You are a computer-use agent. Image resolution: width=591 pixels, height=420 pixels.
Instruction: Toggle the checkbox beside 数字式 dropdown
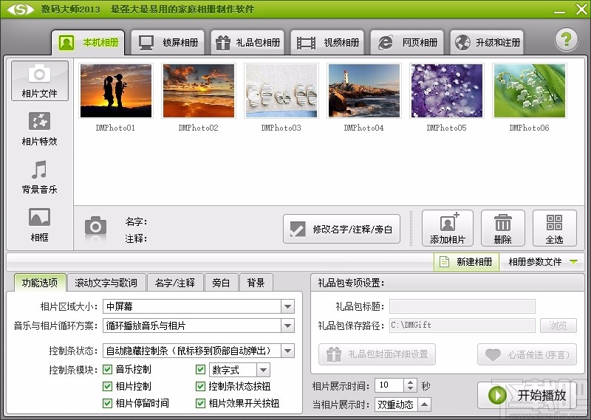click(x=200, y=370)
